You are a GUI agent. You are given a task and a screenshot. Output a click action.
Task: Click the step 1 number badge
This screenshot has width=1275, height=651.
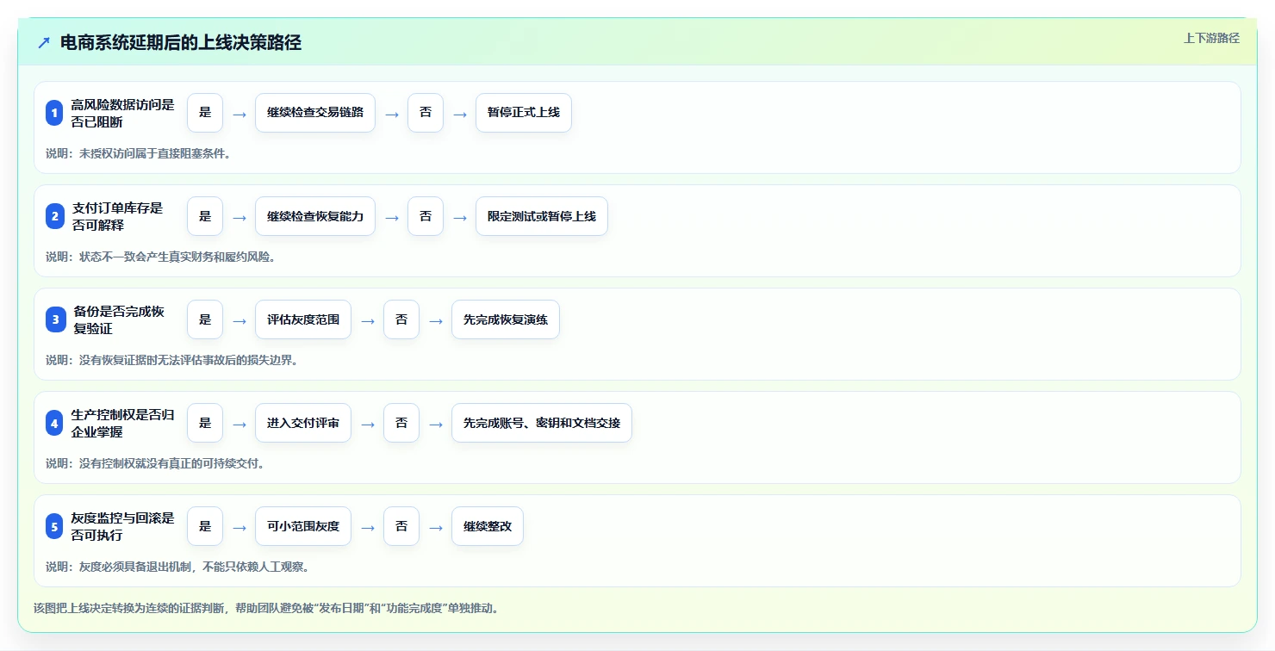[x=55, y=113]
